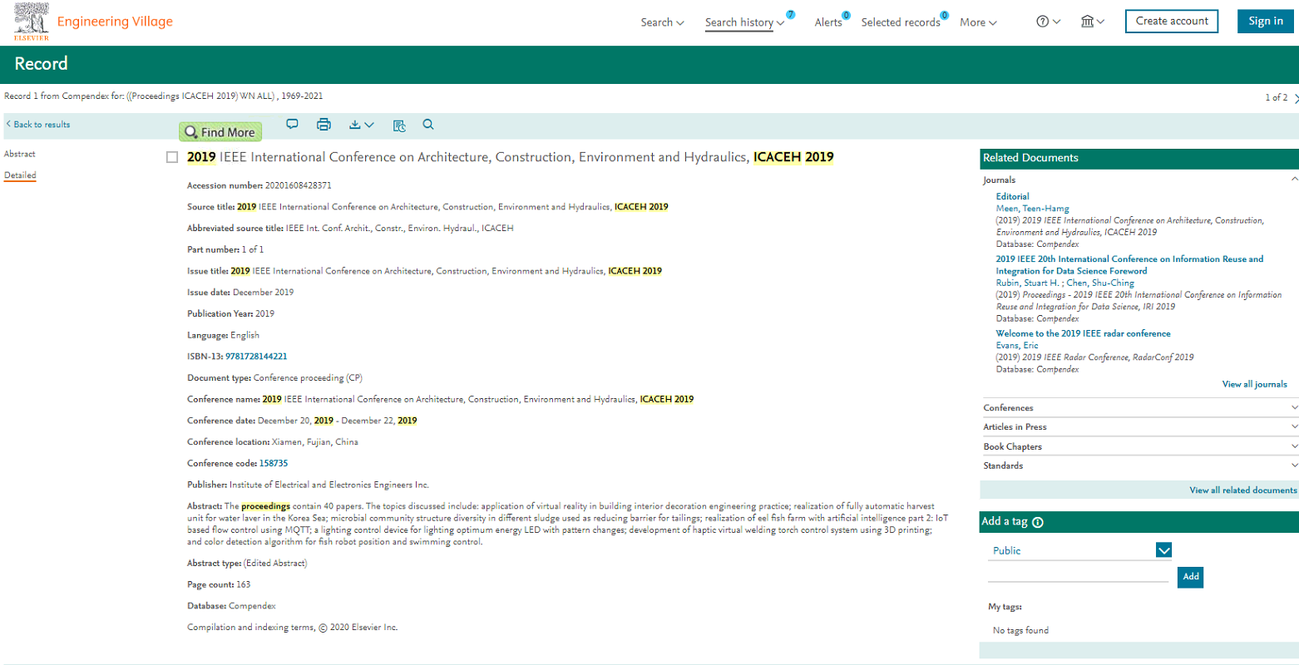The height and width of the screenshot is (665, 1299).
Task: Click the Publisher name text
Action: (x=329, y=485)
